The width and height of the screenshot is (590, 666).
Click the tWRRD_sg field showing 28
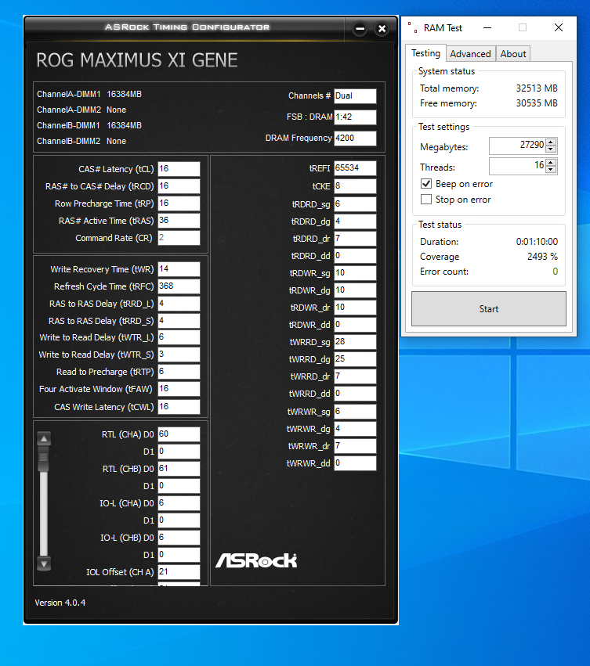[x=355, y=342]
